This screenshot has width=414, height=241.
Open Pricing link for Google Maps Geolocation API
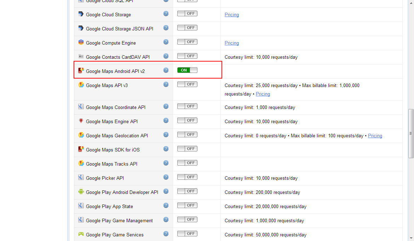375,136
